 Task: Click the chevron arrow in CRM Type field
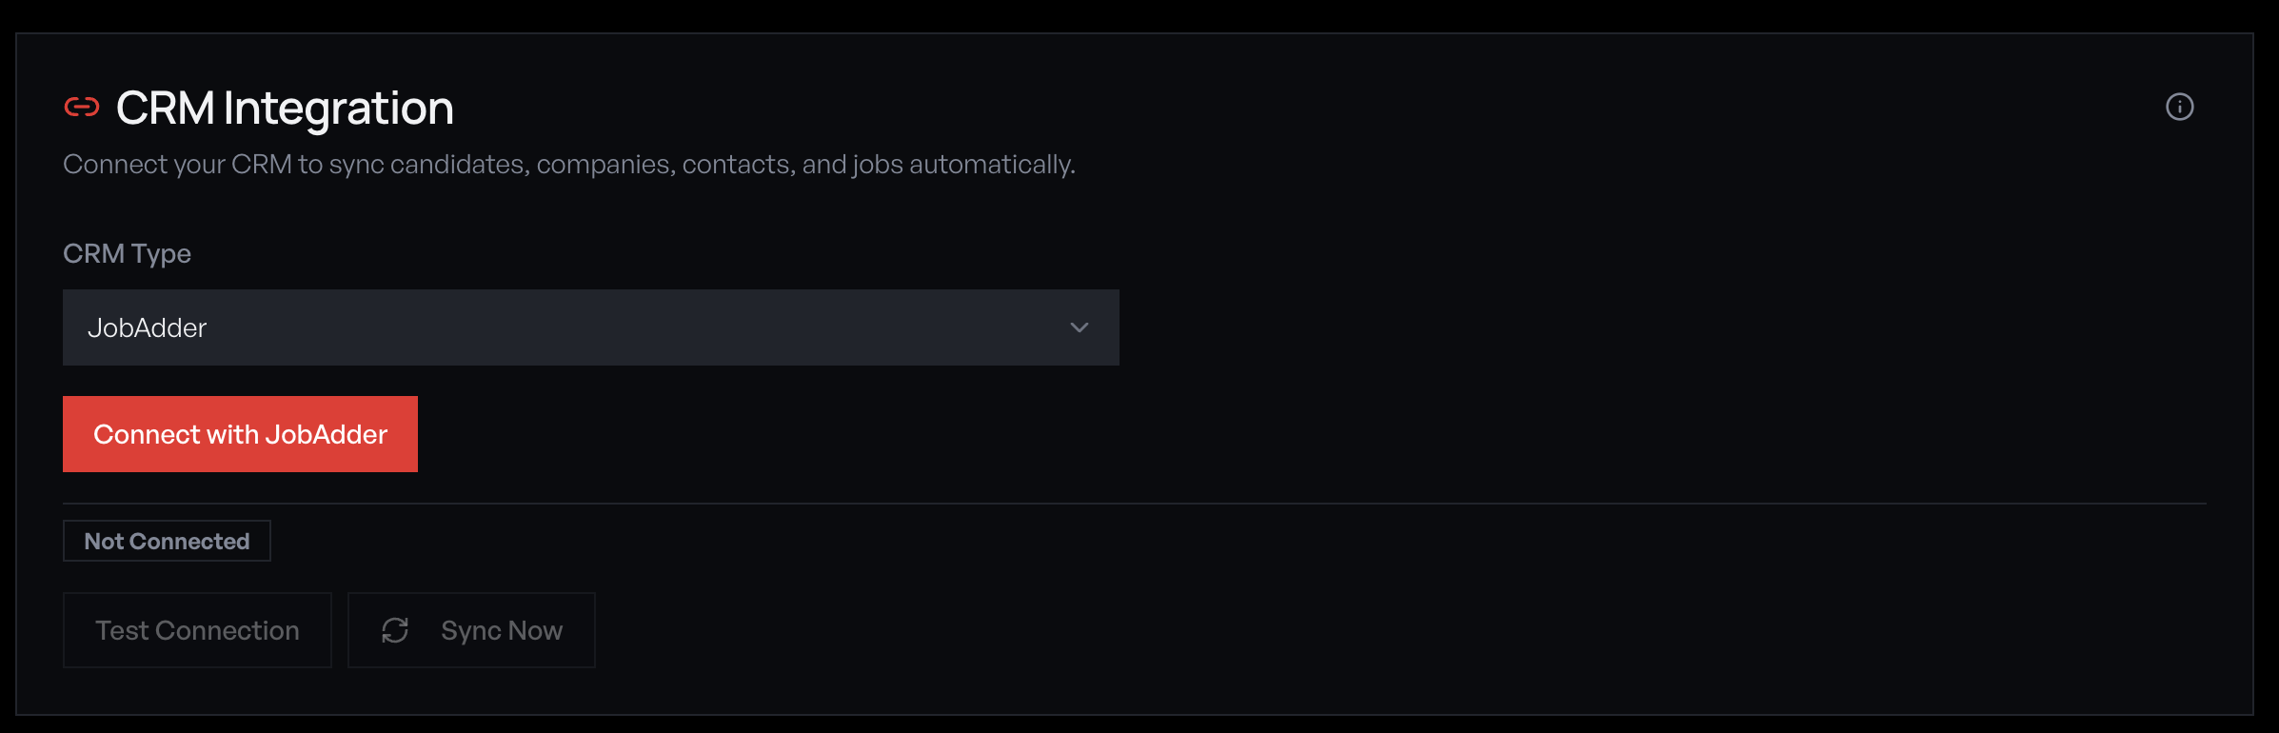click(x=1079, y=327)
